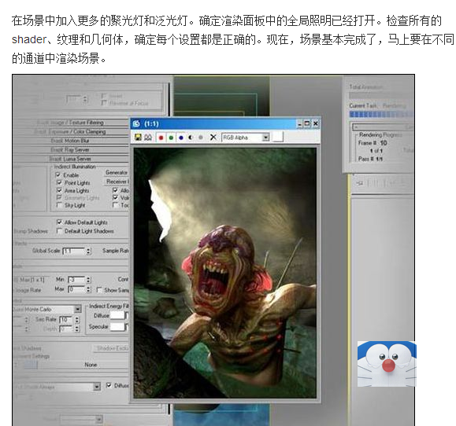Click the Receiver button
This screenshot has height=426, width=456.
coord(117,182)
